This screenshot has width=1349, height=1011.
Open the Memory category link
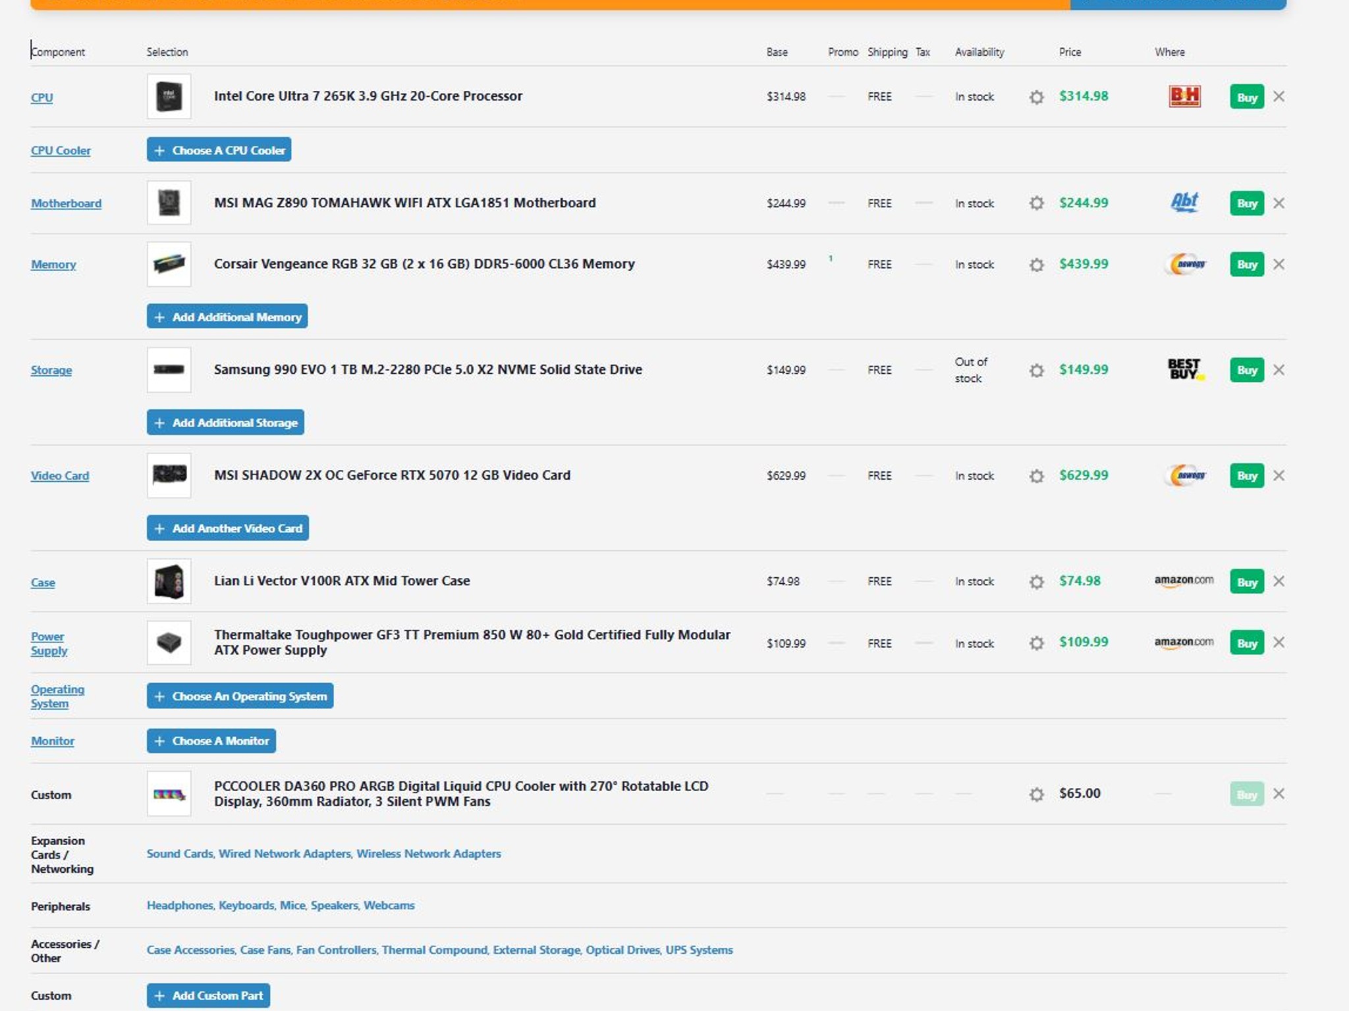tap(53, 265)
